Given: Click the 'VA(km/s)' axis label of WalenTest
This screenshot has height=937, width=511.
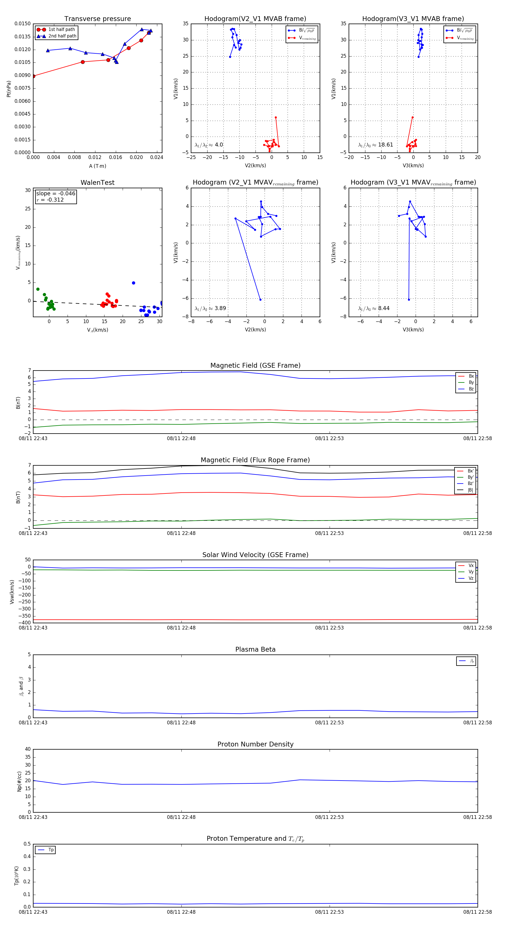Looking at the screenshot, I should click(97, 330).
